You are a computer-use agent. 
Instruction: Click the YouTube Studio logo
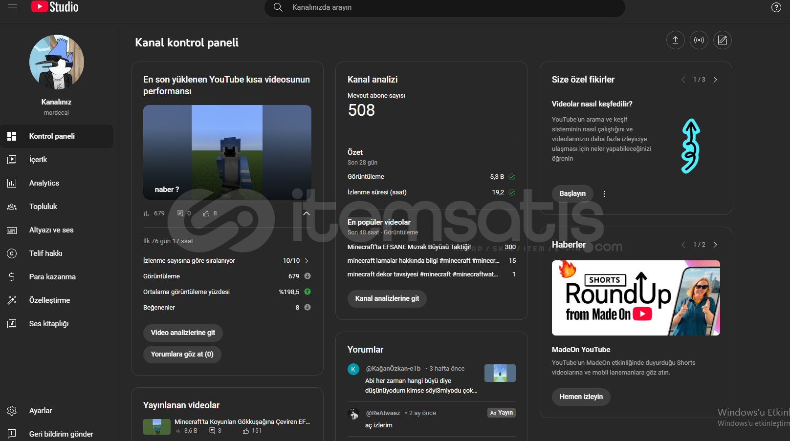[x=55, y=7]
